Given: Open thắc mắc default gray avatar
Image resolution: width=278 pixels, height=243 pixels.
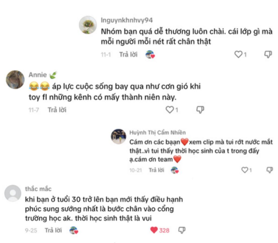Looking at the screenshot, I should [x=13, y=193].
